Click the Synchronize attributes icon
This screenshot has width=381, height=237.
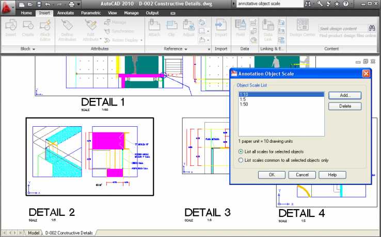pyautogui.click(x=107, y=31)
